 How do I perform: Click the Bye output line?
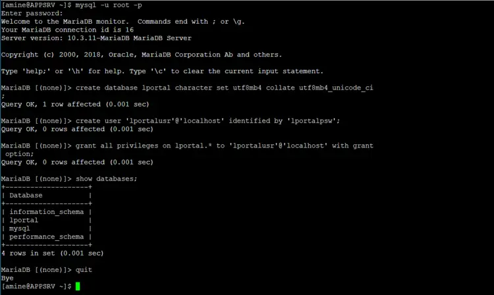(7, 278)
